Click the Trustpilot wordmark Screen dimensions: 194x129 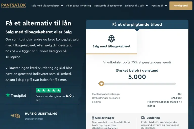pyautogui.click(x=18, y=96)
